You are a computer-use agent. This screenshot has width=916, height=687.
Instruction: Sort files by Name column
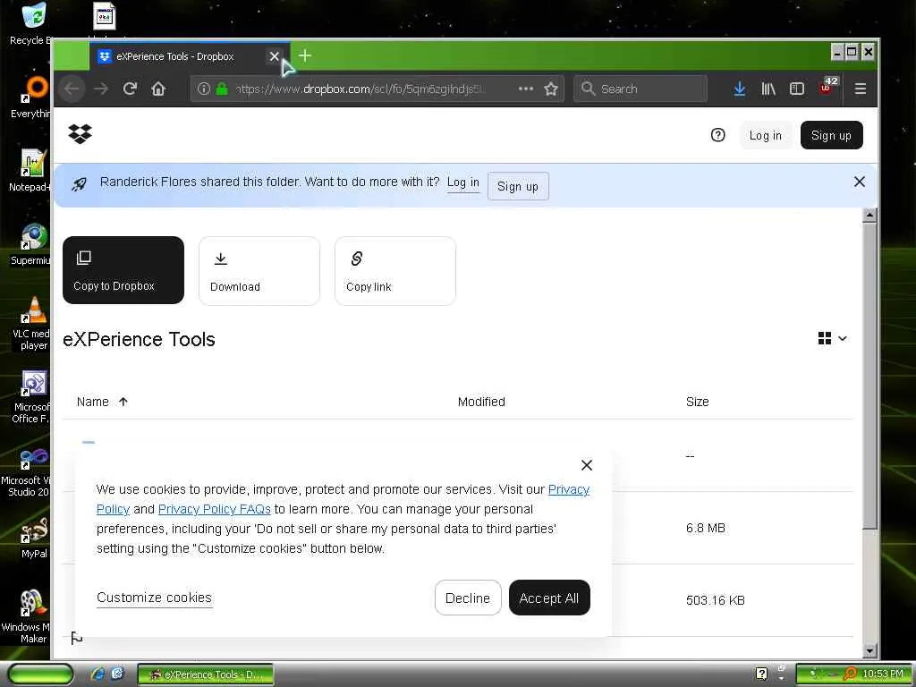[102, 402]
